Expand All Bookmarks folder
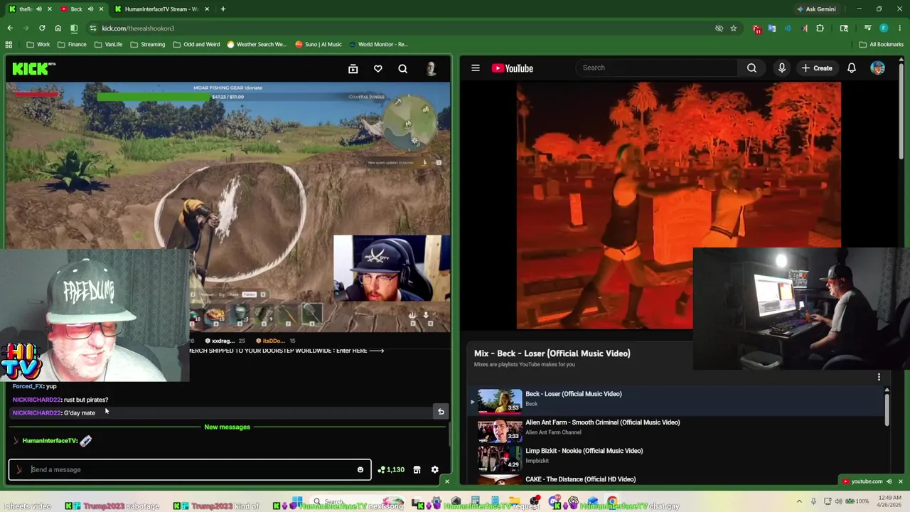Image resolution: width=910 pixels, height=512 pixels. click(882, 44)
